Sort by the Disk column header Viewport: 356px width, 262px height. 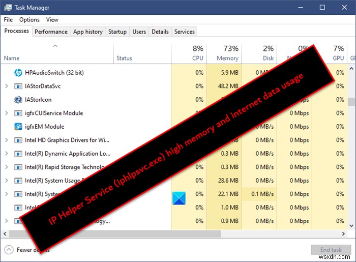(259, 53)
